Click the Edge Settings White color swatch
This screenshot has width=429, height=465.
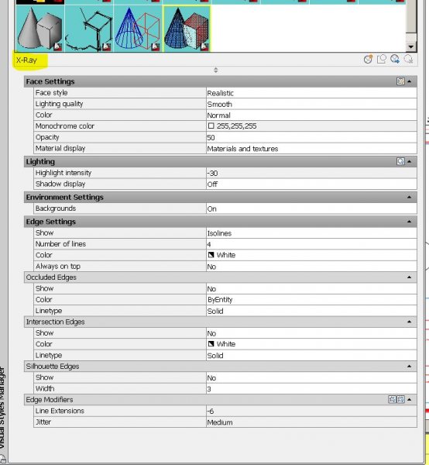click(x=211, y=255)
